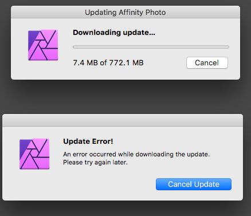The image size is (251, 216).
Task: Cancel the update download
Action: 207,62
